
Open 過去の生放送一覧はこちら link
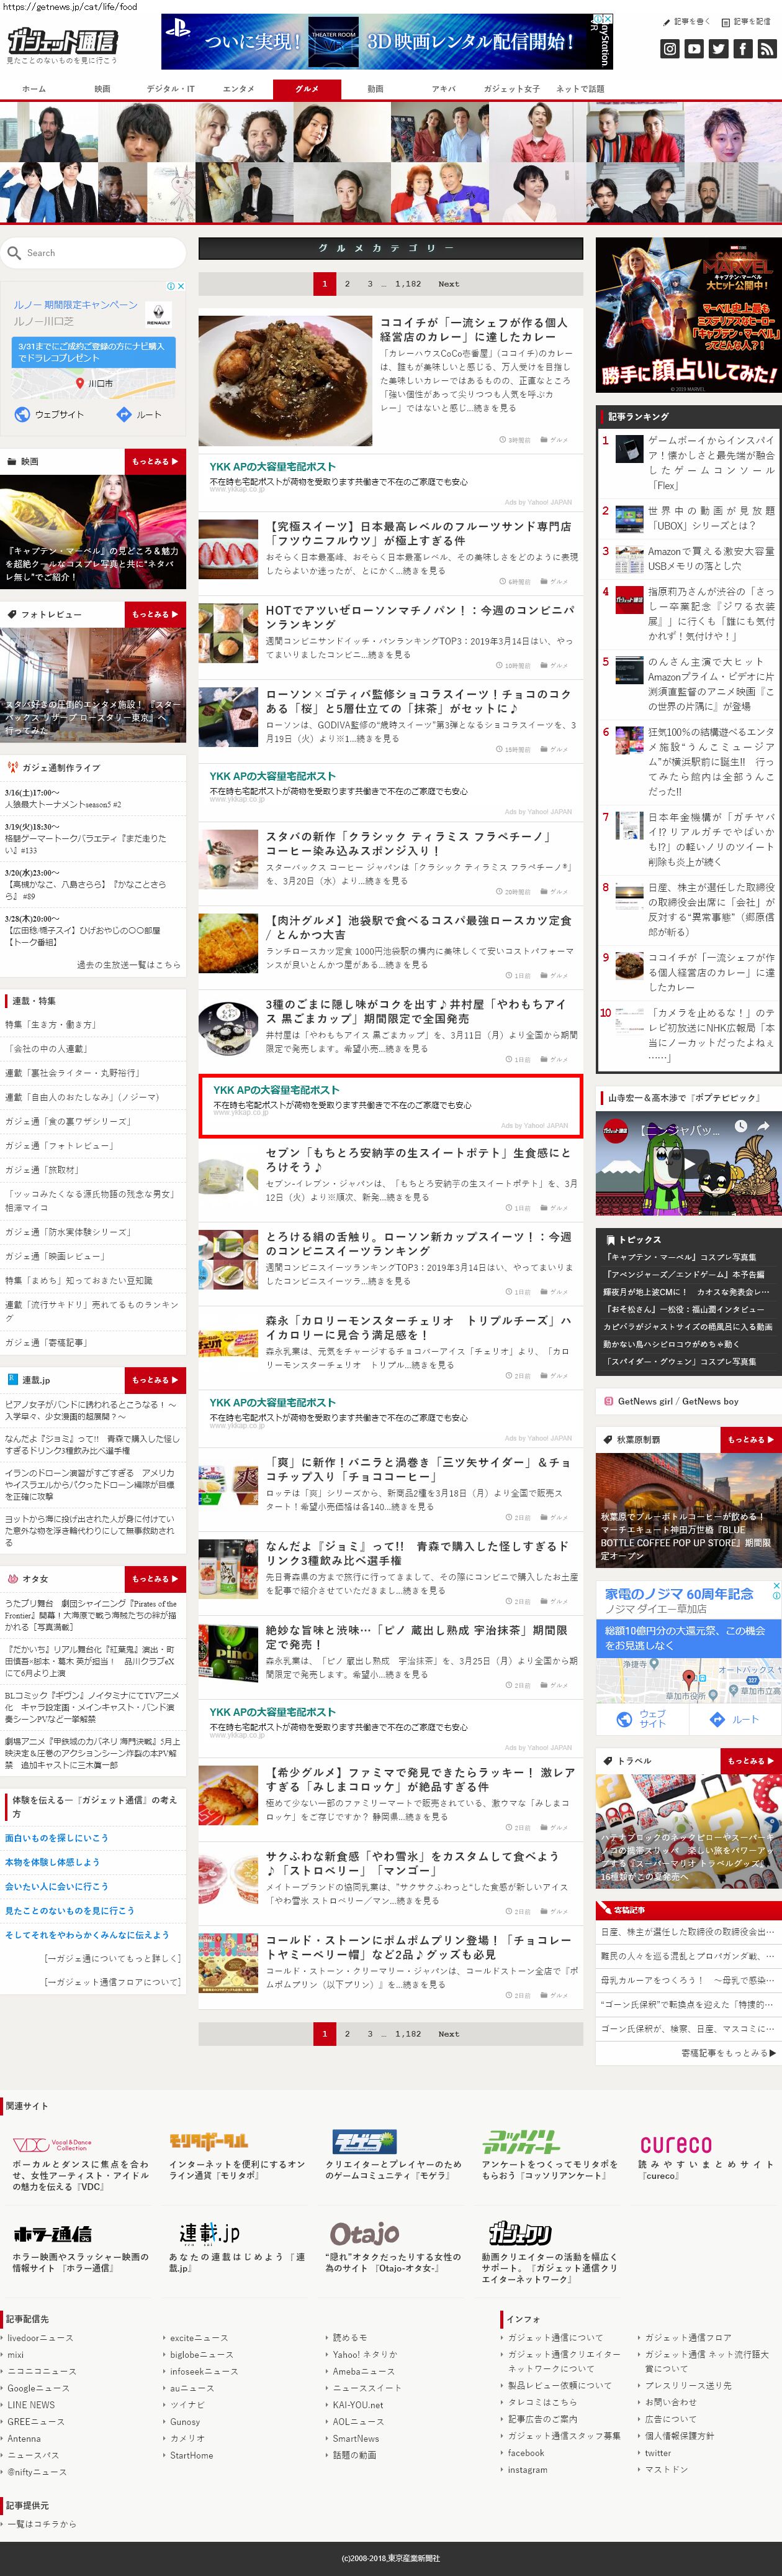click(x=129, y=965)
